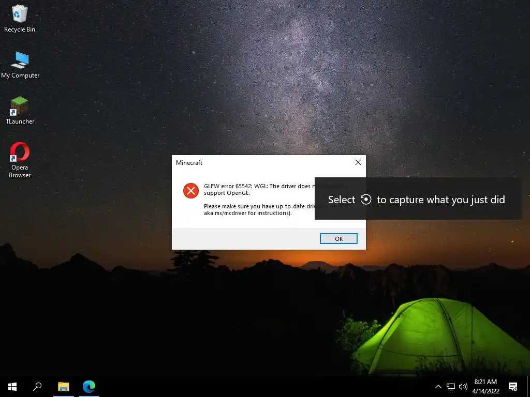
Task: Open the Action Center notifications icon
Action: (x=513, y=387)
